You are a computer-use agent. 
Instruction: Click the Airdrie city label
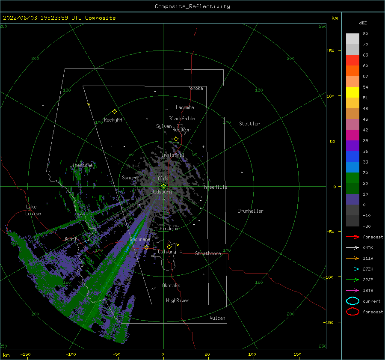(x=169, y=229)
